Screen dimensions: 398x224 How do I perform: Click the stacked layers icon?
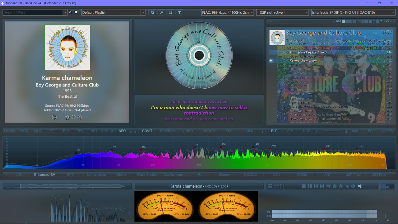point(341,186)
